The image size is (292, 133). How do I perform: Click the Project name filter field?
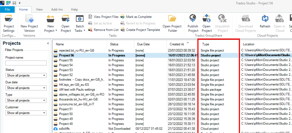coord(26,63)
